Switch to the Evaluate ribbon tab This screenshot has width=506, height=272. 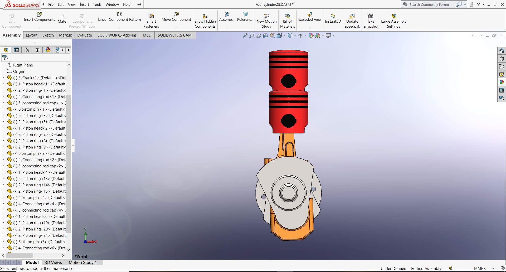(x=84, y=35)
